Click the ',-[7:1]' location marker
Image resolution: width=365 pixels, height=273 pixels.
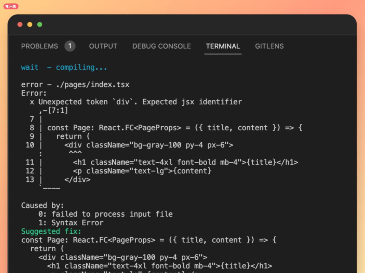[53, 110]
